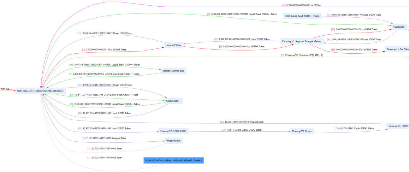The width and height of the screenshot is (409, 172).
Task: Click edge label [22] Wrapped Ether
Action: pos(242,122)
